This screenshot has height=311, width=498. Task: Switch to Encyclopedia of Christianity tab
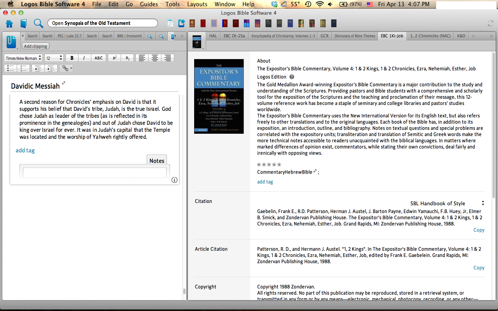click(x=283, y=36)
